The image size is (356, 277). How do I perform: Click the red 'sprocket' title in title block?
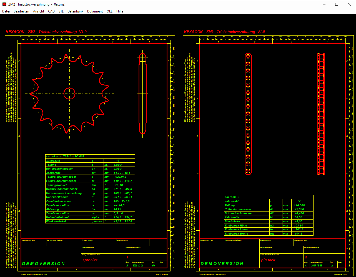tap(90, 260)
